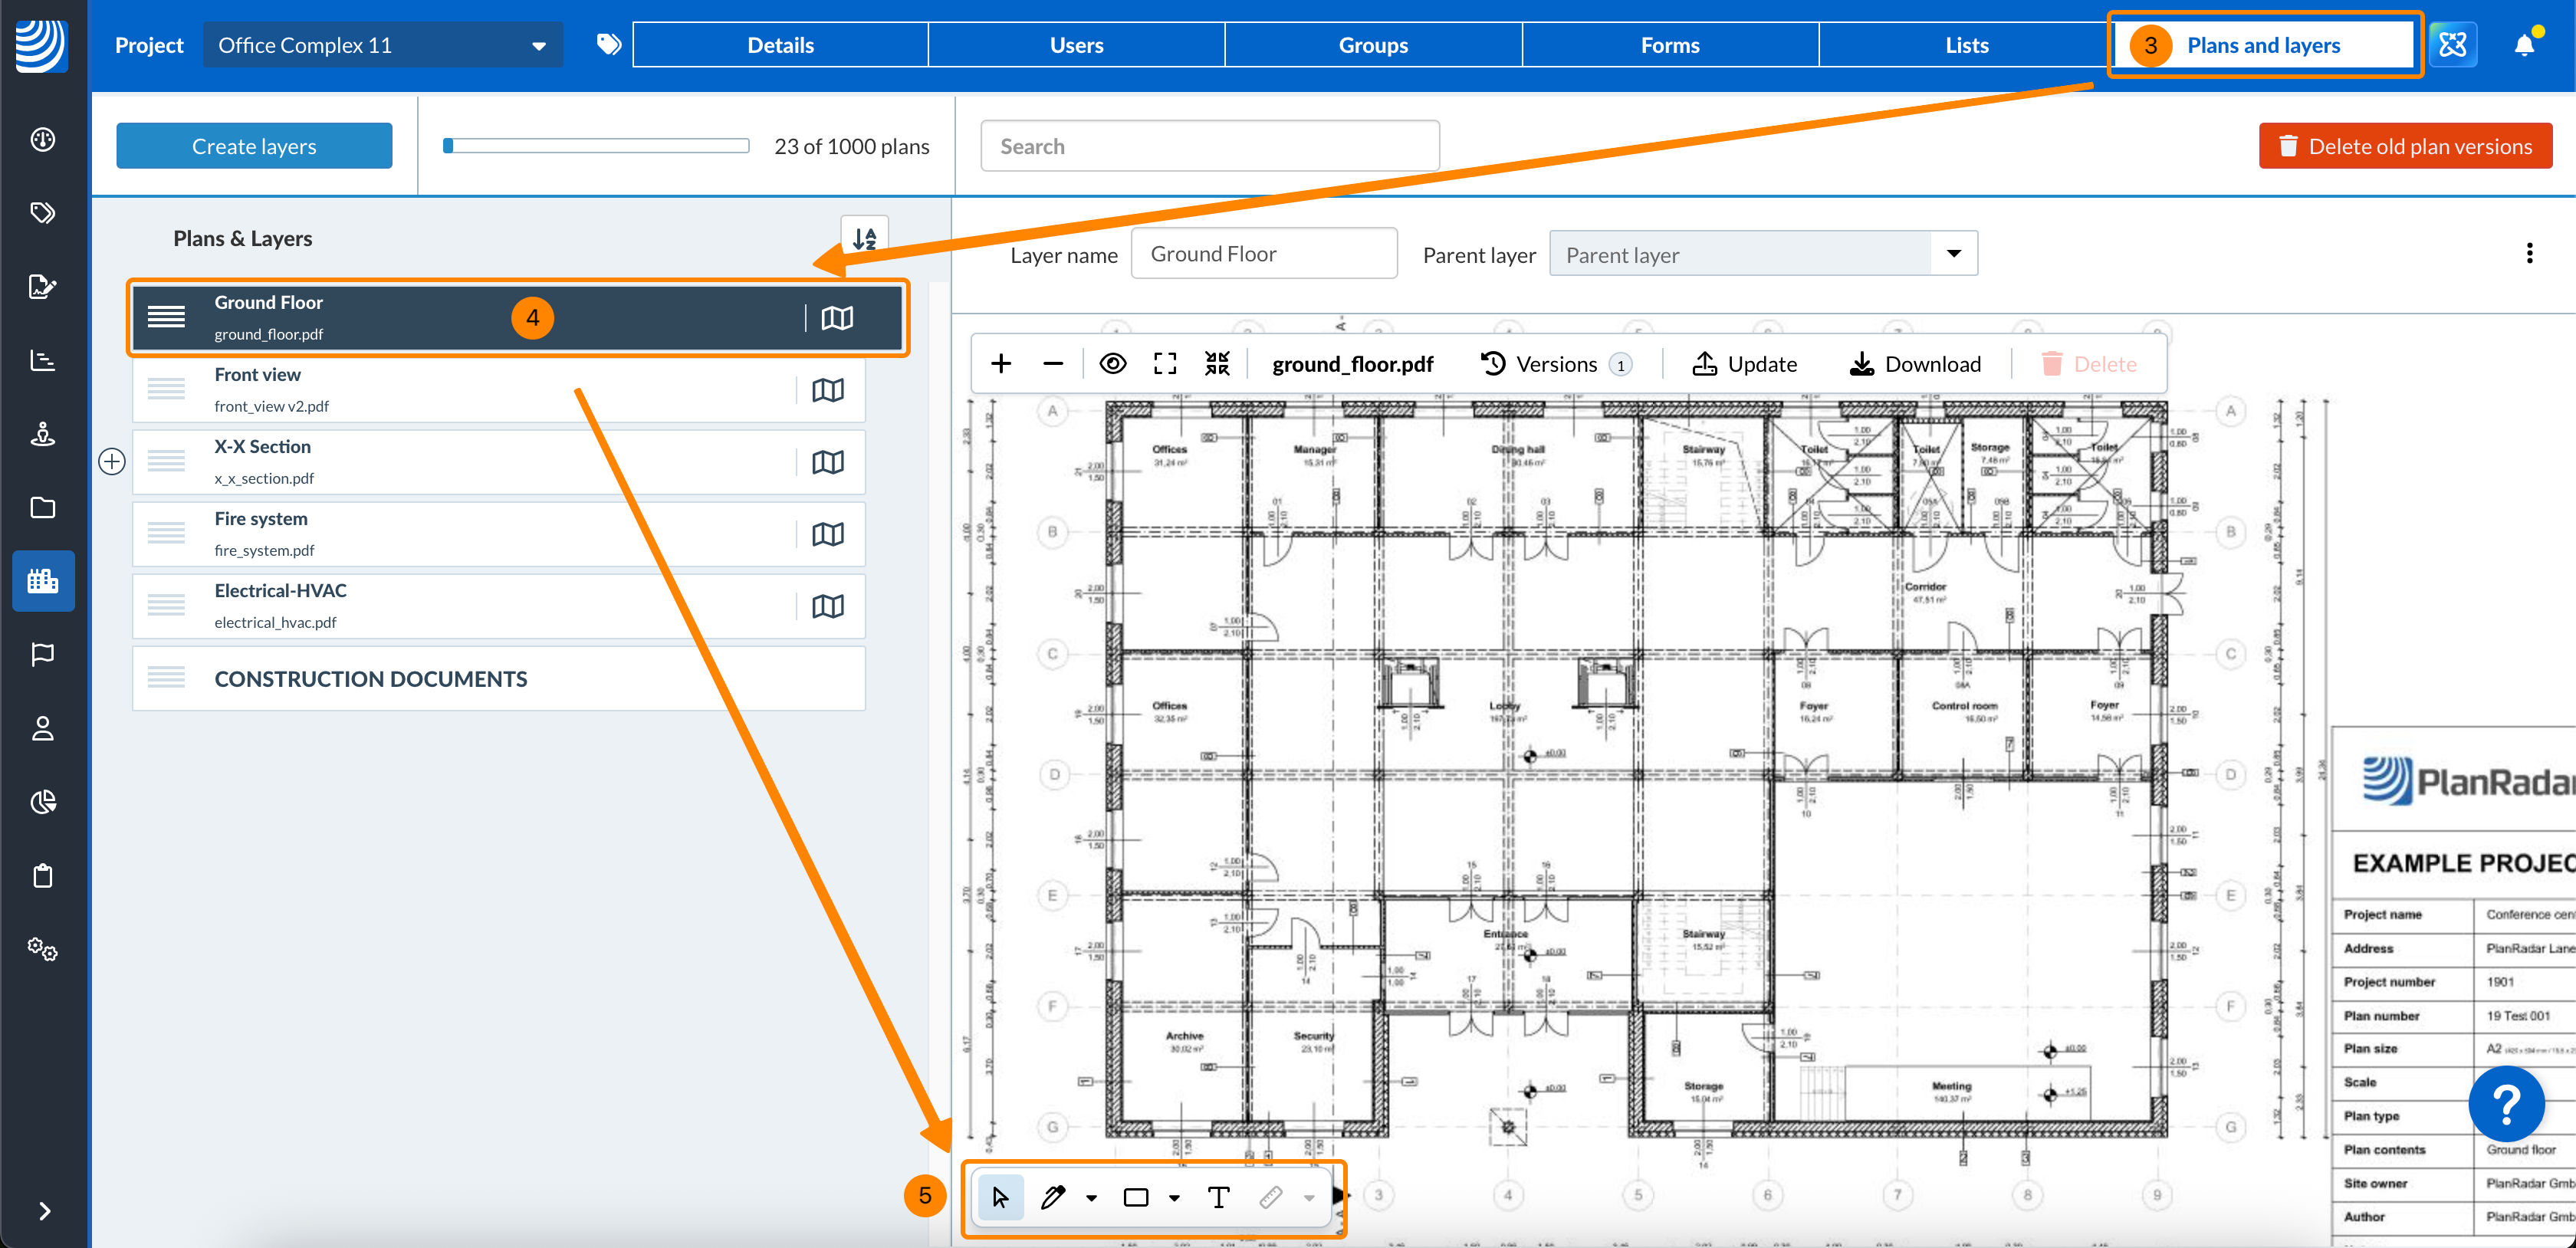The image size is (2576, 1248).
Task: Open the ruler tool options dropdown
Action: click(x=1309, y=1198)
